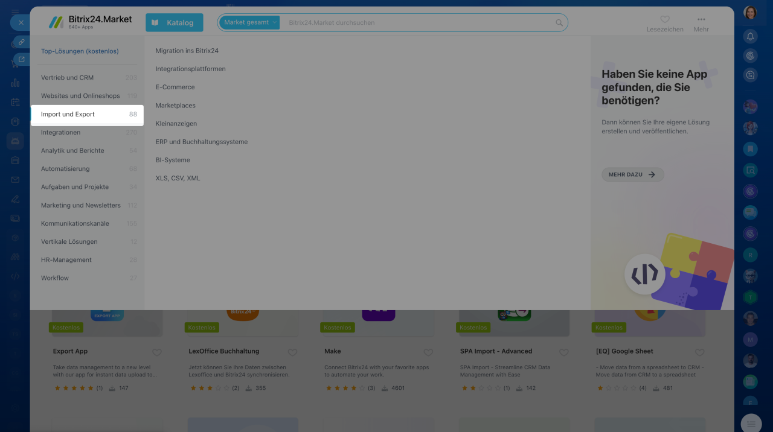Open the Export App title

[x=70, y=351]
